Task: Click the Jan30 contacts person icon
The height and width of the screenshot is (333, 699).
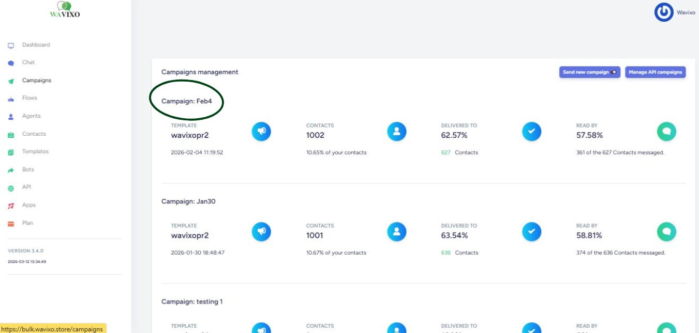Action: (396, 232)
